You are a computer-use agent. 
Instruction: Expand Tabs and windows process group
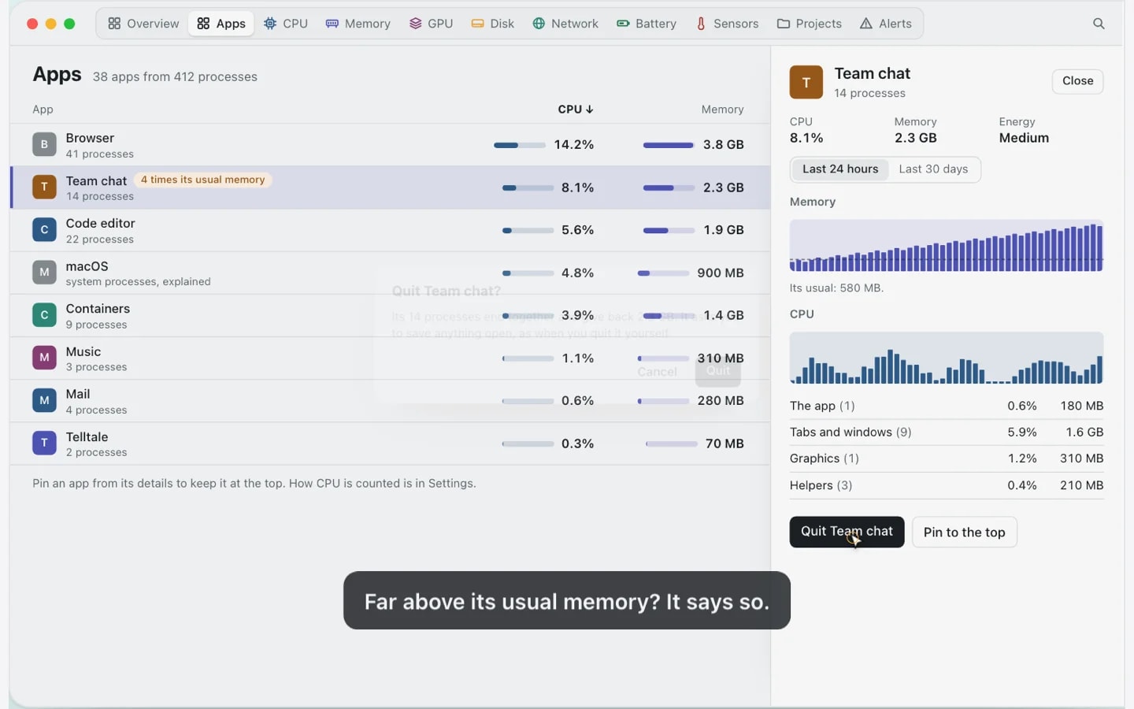tap(947, 432)
